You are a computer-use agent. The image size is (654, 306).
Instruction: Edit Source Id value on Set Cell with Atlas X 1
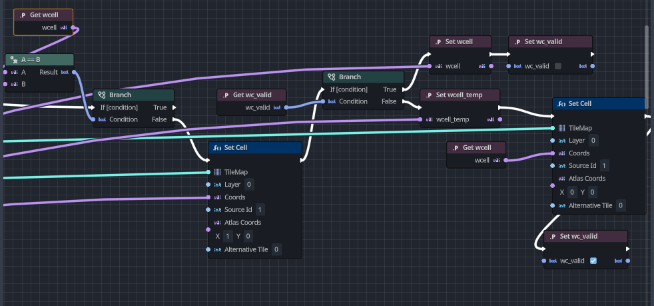[x=260, y=209]
